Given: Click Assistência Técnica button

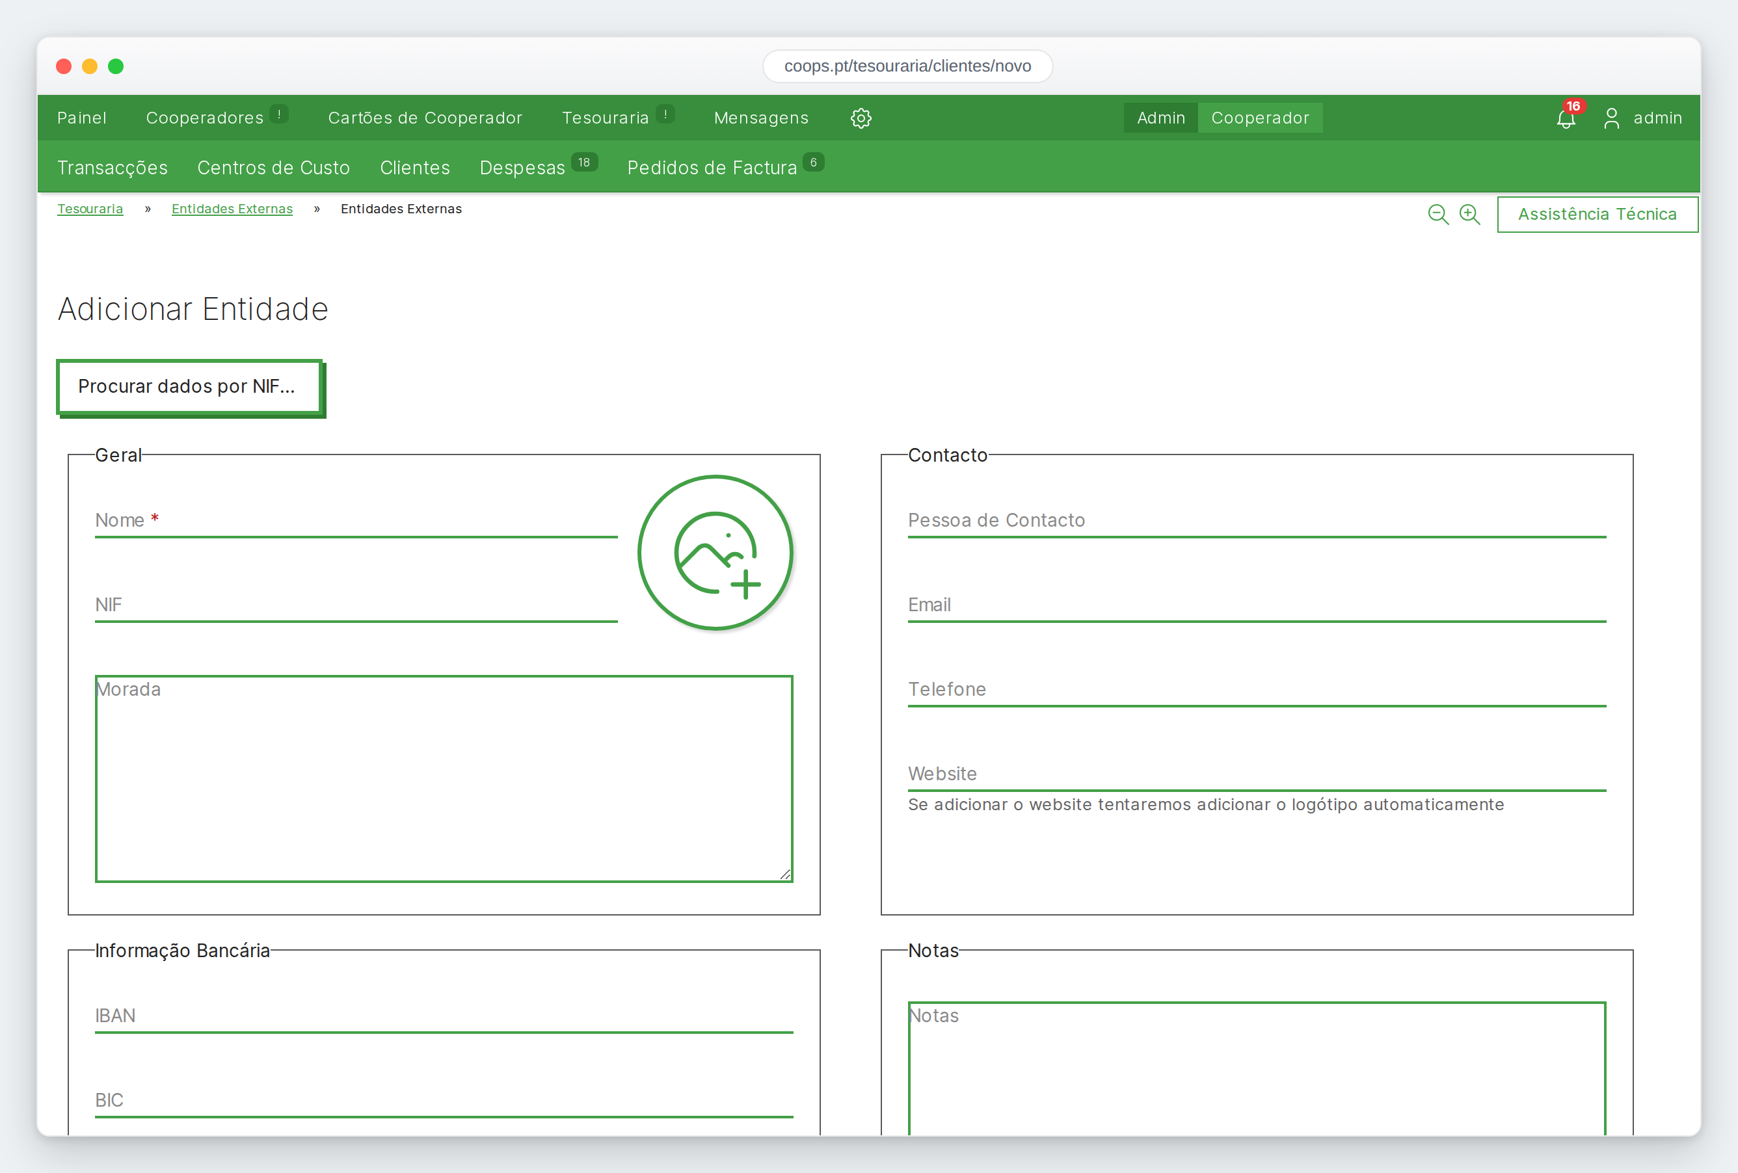Looking at the screenshot, I should 1598,215.
